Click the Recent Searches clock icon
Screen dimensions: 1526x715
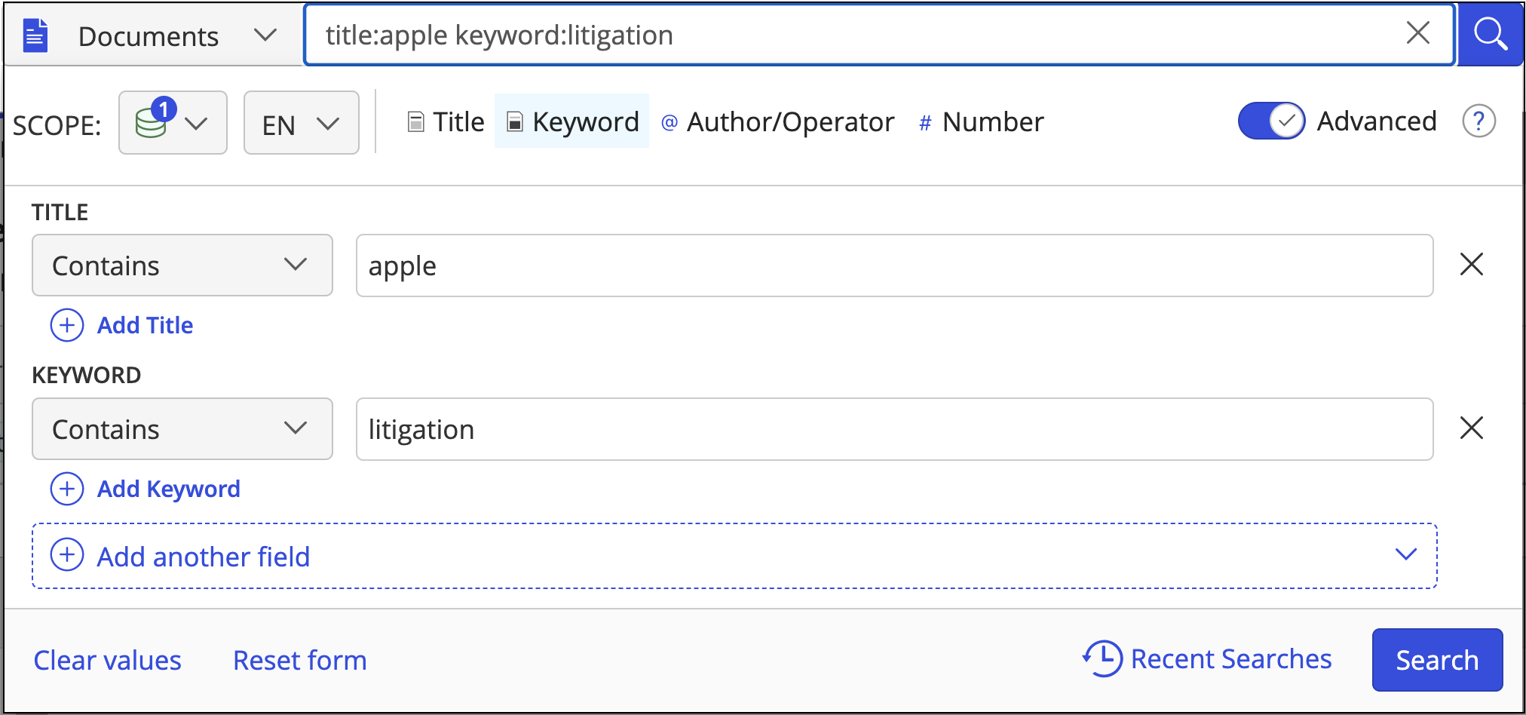coord(1102,658)
